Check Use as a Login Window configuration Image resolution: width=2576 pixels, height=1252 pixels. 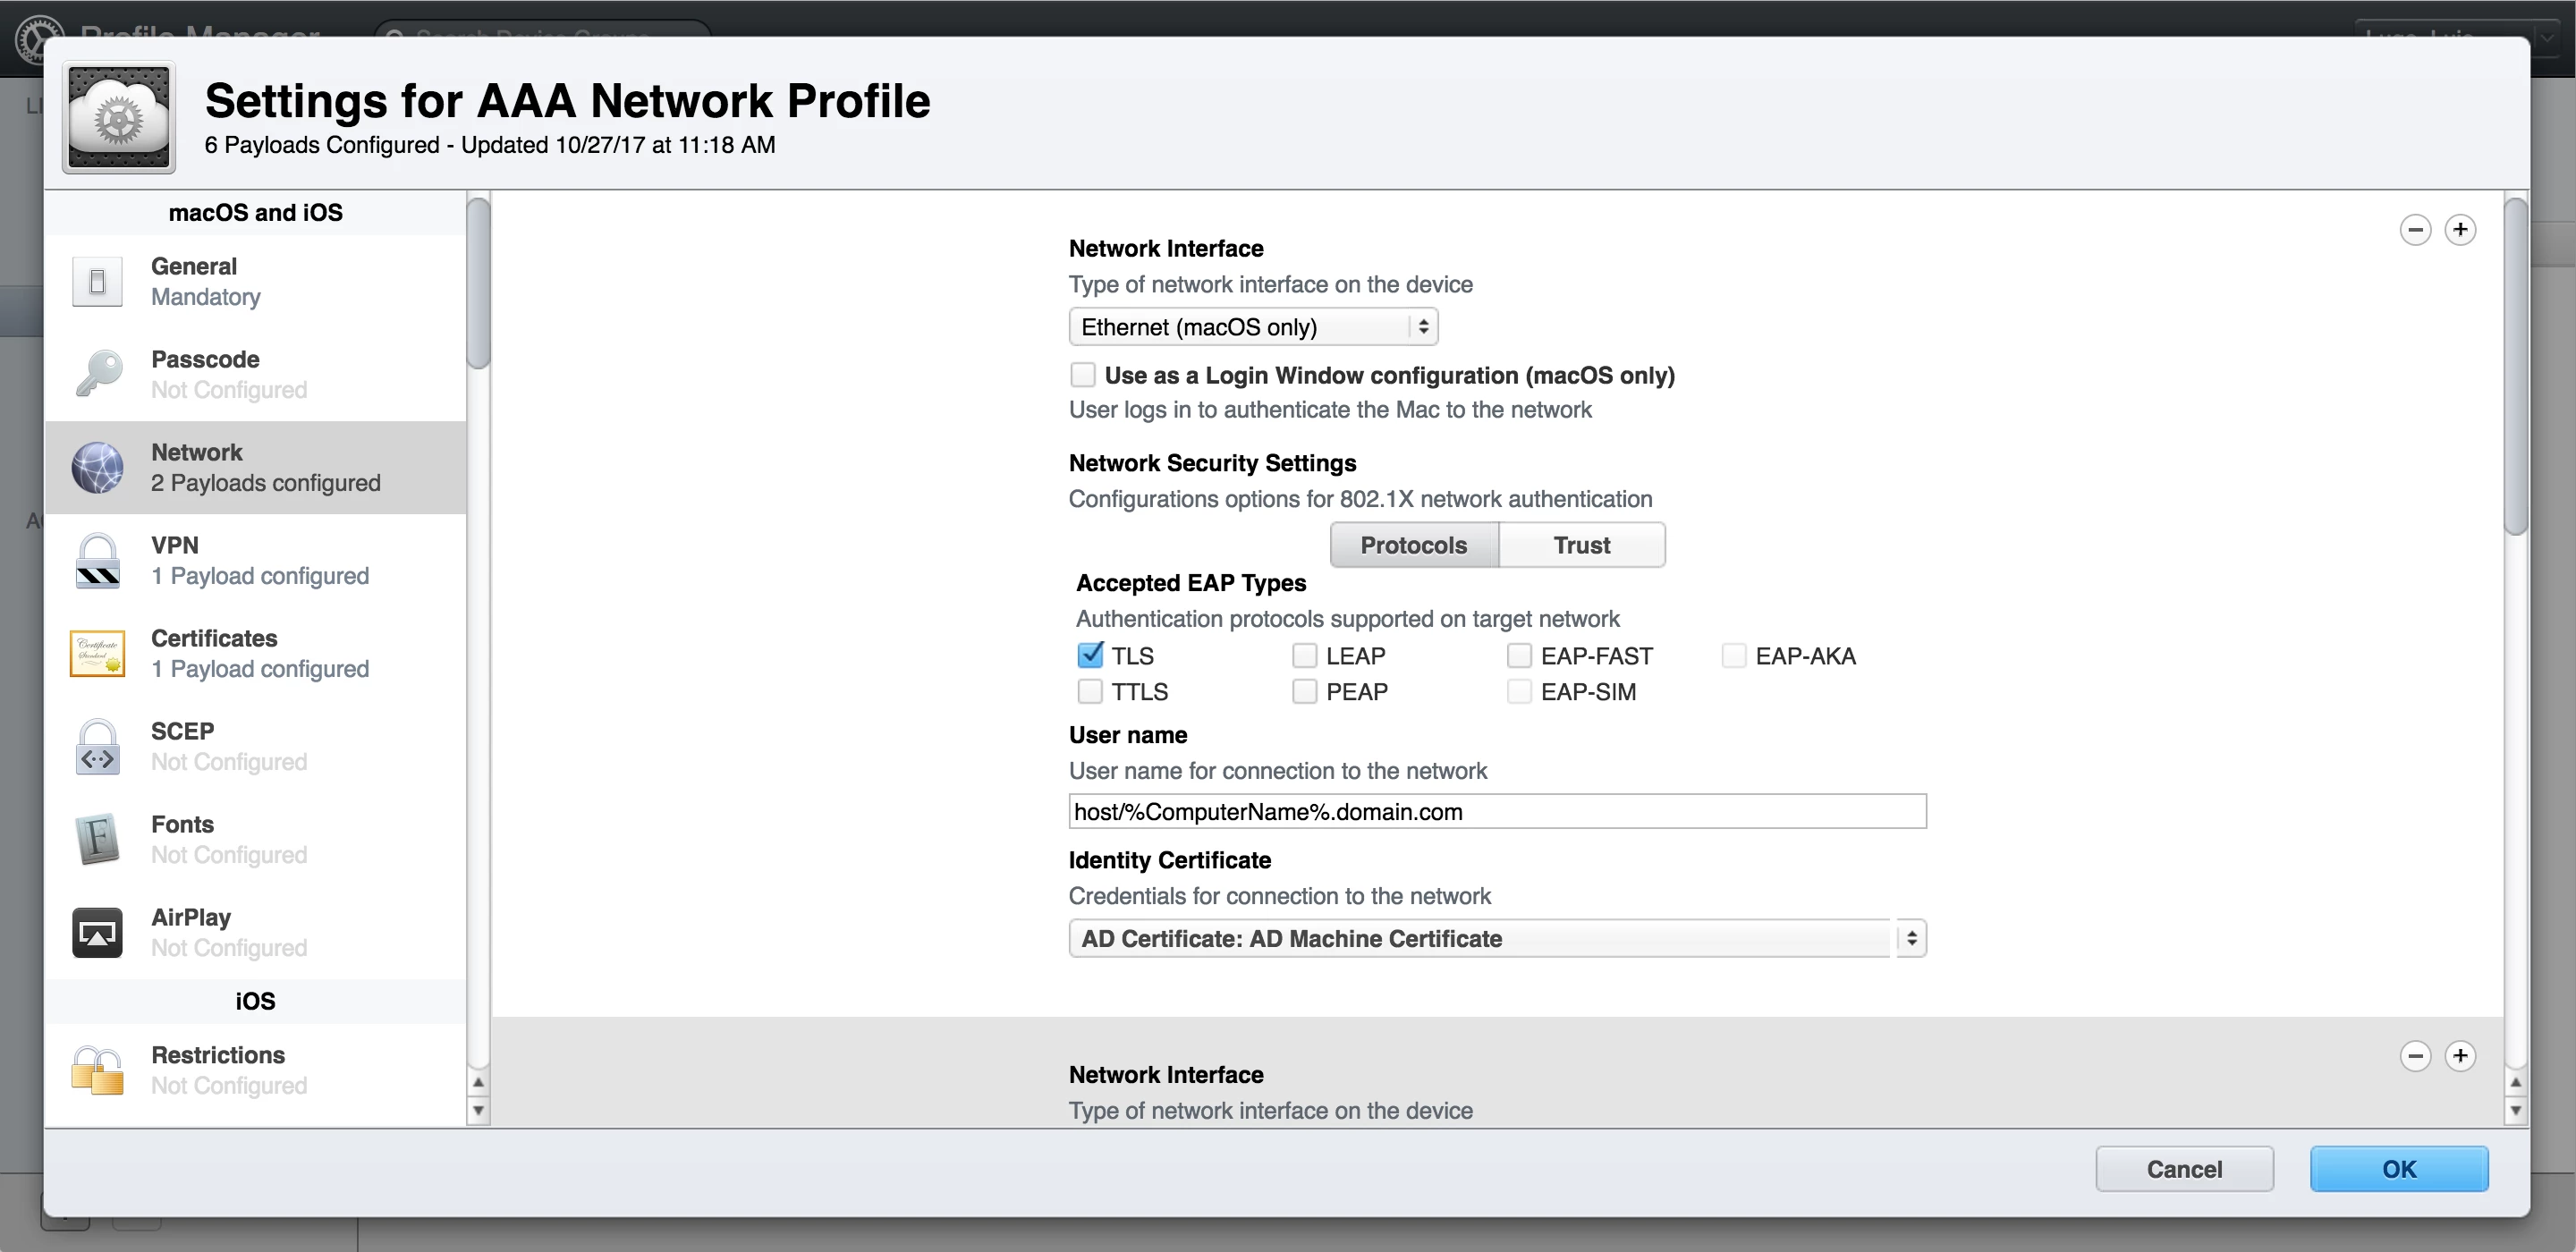[x=1082, y=375]
